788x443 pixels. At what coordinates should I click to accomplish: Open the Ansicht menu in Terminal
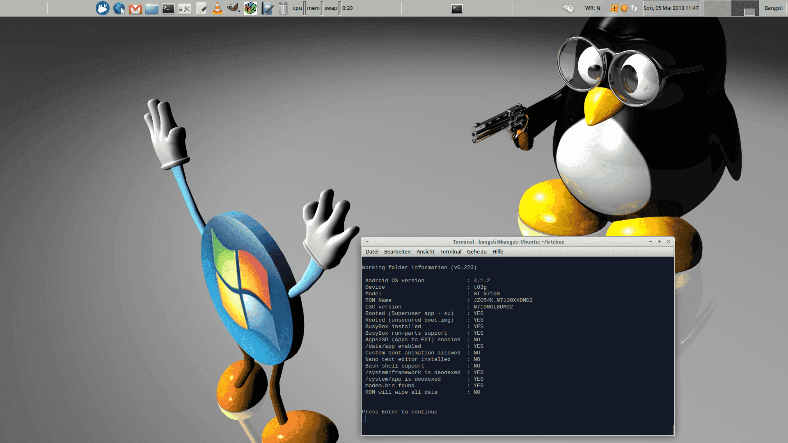point(425,251)
